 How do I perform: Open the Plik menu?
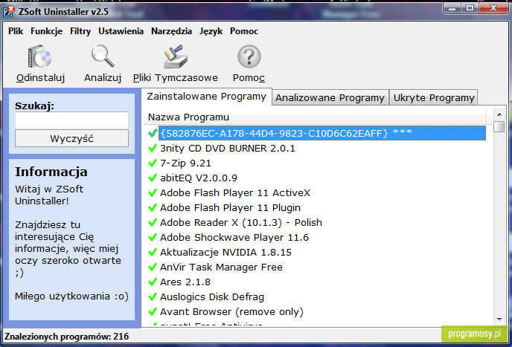pos(16,31)
